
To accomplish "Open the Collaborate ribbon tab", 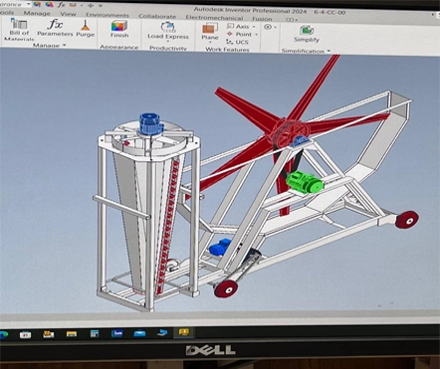I will (157, 16).
